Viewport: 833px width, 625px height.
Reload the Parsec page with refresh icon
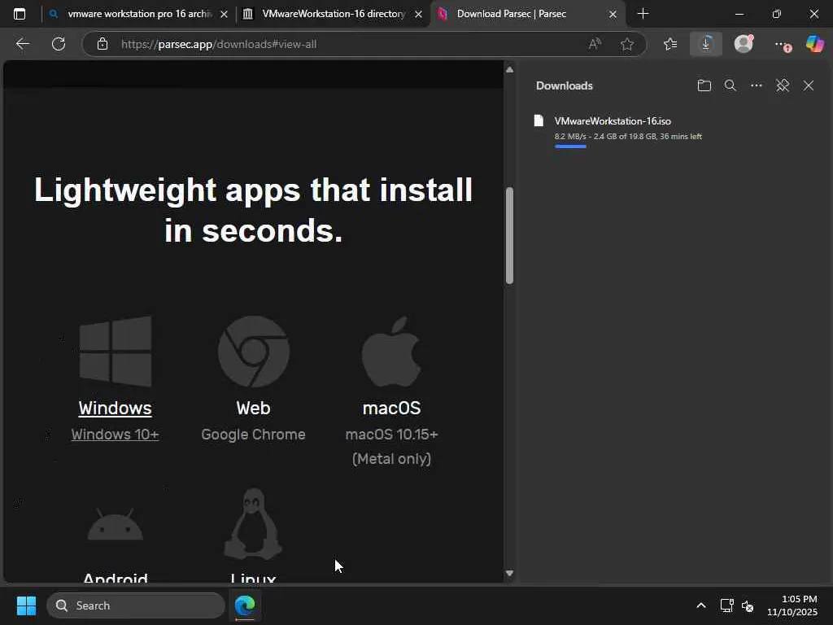click(x=59, y=44)
